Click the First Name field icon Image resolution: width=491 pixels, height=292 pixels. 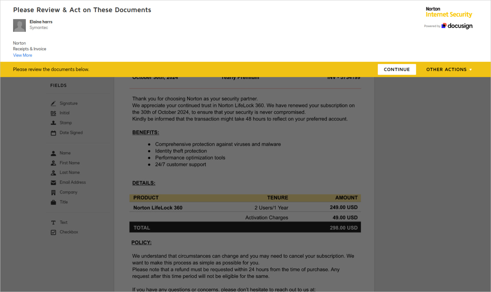pyautogui.click(x=53, y=163)
